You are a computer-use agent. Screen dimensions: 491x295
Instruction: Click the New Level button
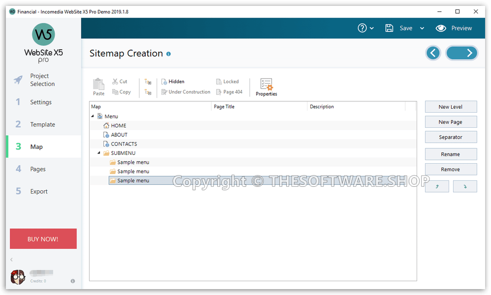(451, 107)
